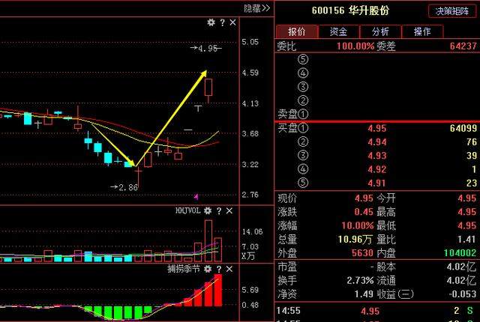
Task: Open 捕捞季节 indicator settings gear
Action: [x=208, y=269]
